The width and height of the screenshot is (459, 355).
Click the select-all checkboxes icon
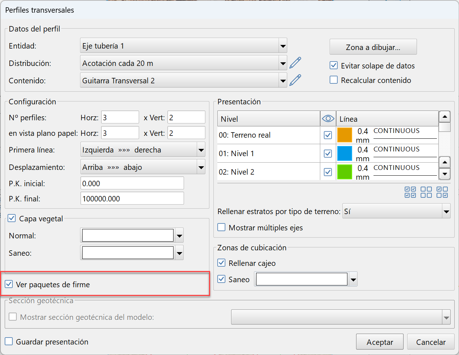410,192
